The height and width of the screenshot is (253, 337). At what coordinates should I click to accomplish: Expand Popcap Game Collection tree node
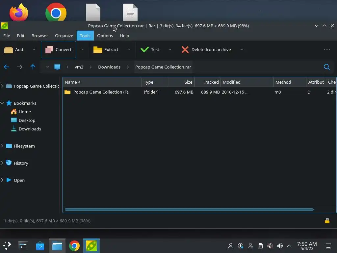[2, 86]
